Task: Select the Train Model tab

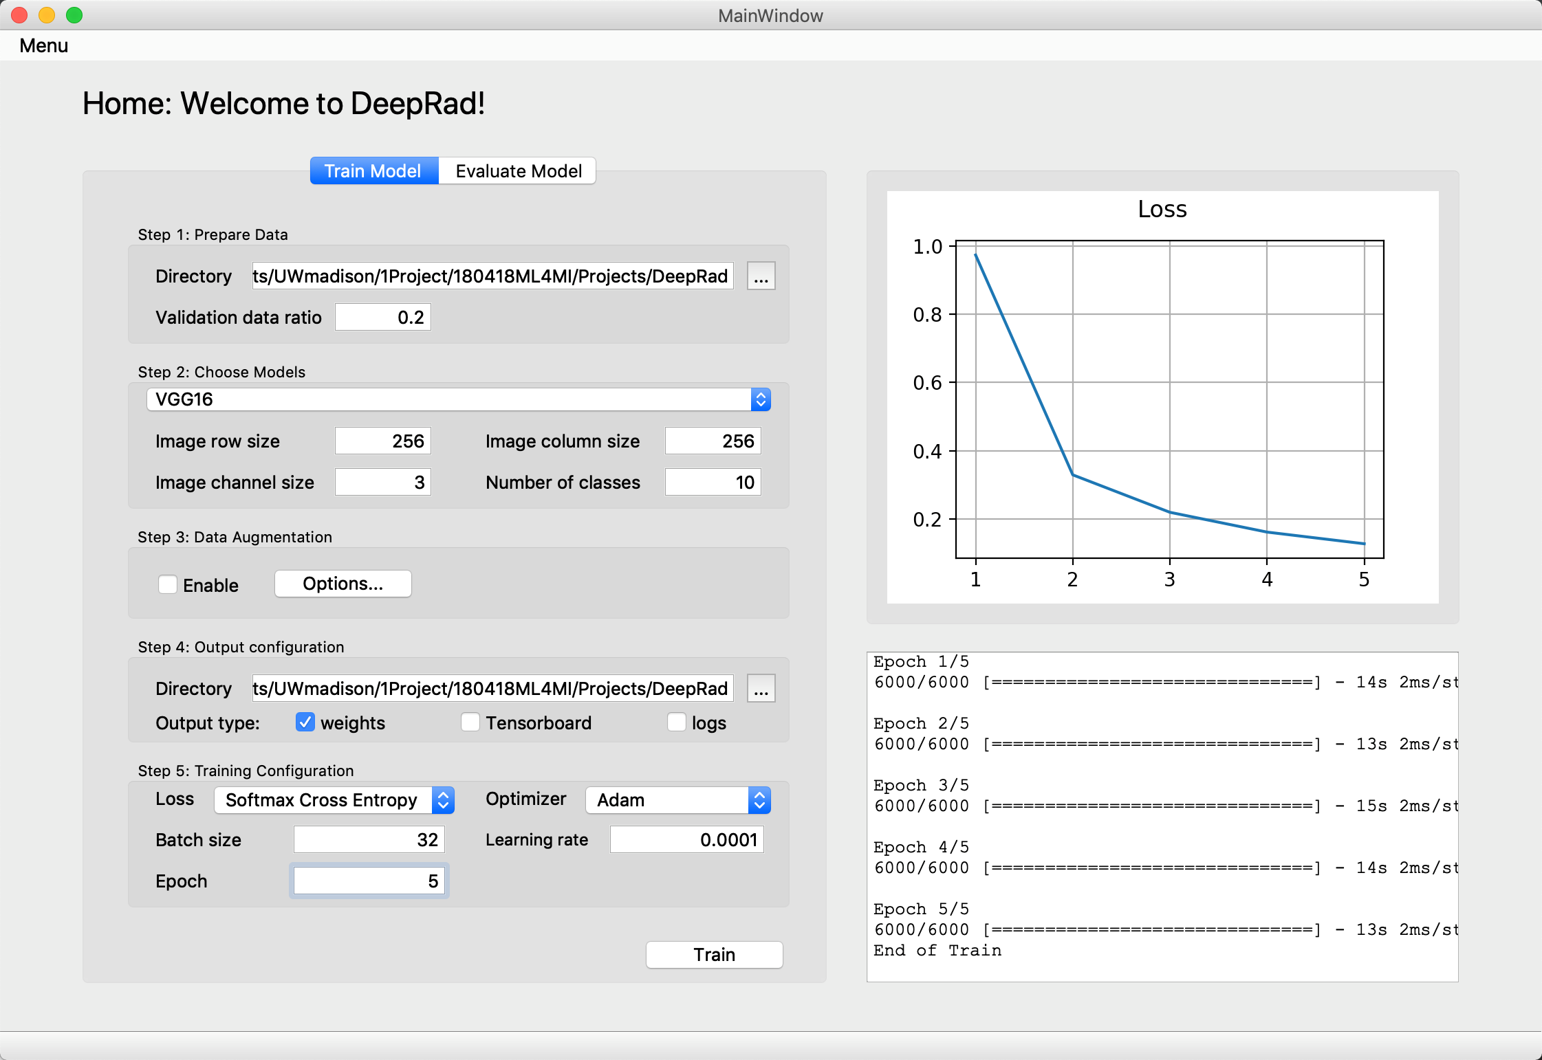Action: click(373, 171)
